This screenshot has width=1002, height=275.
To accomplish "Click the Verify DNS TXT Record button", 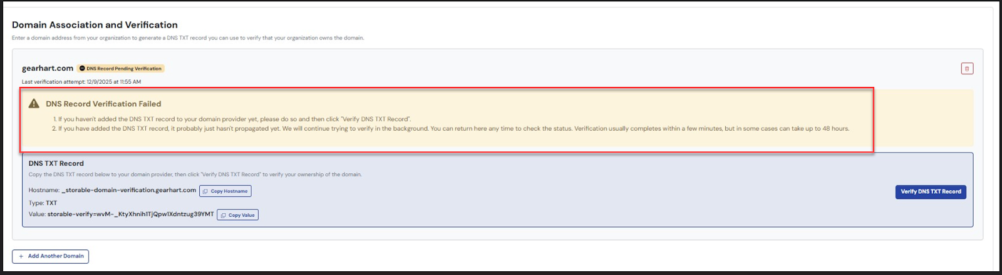I will 930,192.
